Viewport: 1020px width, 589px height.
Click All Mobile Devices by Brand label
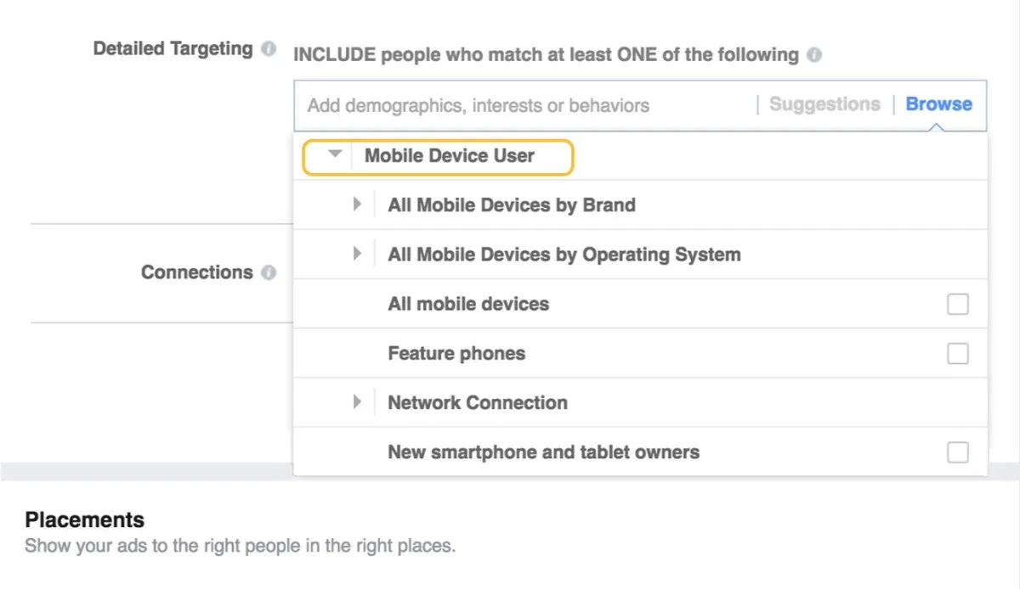512,205
